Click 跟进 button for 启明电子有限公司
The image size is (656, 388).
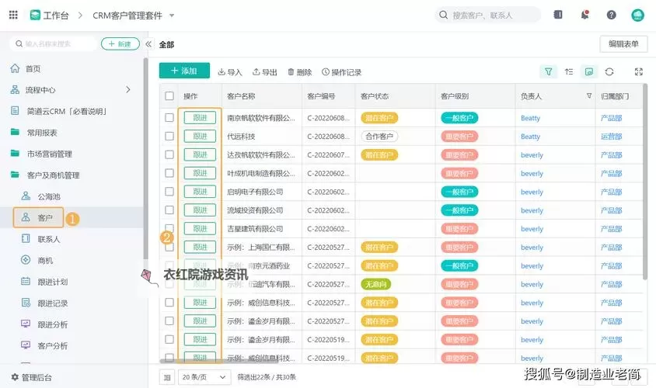coord(200,192)
